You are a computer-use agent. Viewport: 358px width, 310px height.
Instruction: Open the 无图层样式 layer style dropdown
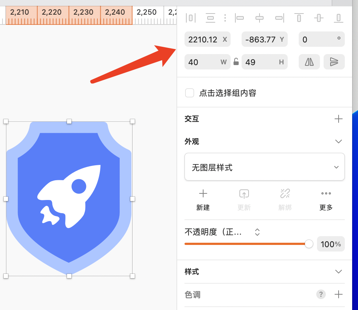pyautogui.click(x=264, y=167)
